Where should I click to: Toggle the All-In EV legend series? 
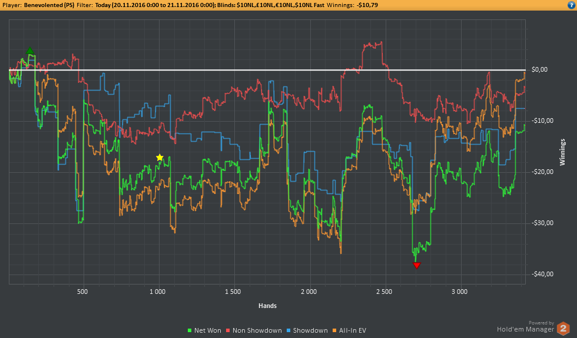pyautogui.click(x=352, y=330)
